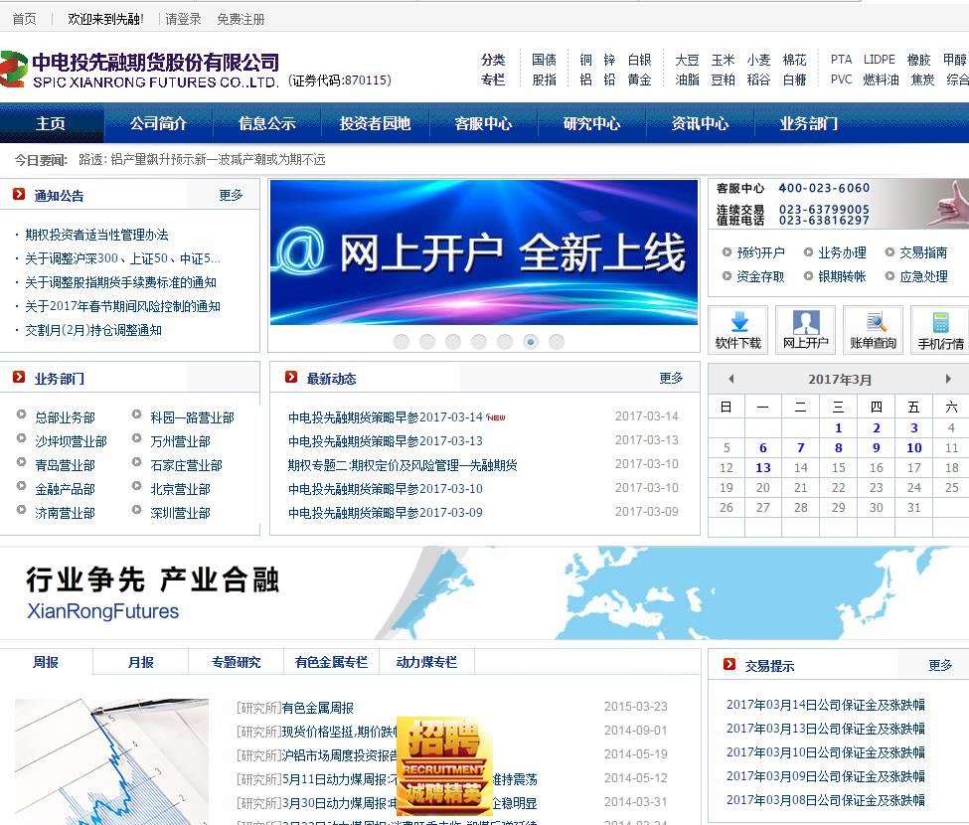Click the red arrow beside 最新动态
Image resolution: width=969 pixels, height=825 pixels.
tap(291, 377)
